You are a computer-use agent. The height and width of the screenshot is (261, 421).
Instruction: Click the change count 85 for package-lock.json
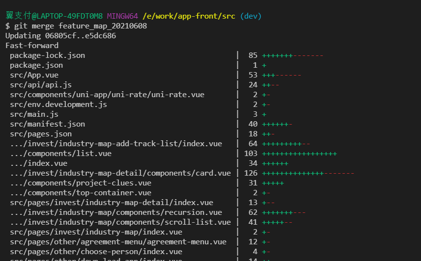[x=253, y=55]
